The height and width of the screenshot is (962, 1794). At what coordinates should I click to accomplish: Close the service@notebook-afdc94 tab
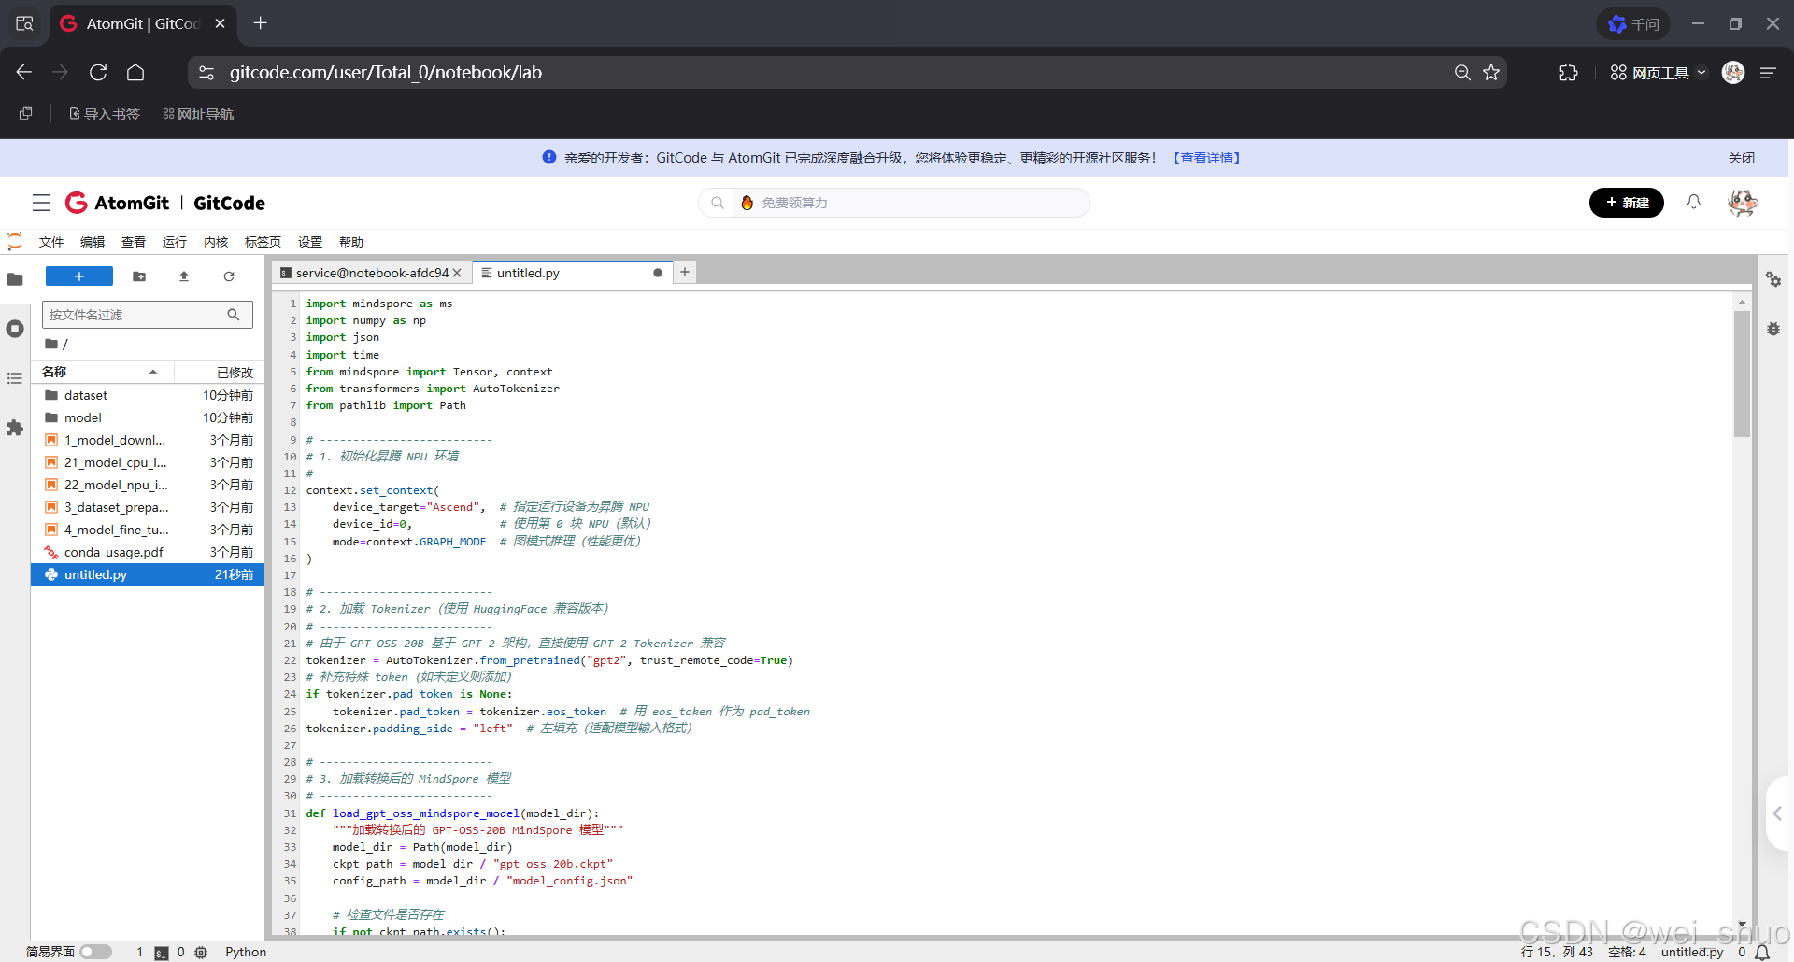coord(458,273)
